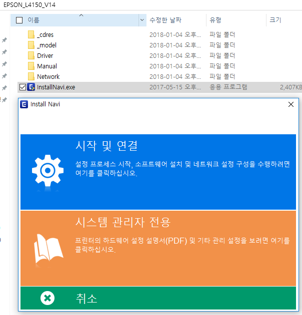Click the Network row's 2018-01-04 date cell
Viewport: 302px width, 315px height.
pos(175,76)
